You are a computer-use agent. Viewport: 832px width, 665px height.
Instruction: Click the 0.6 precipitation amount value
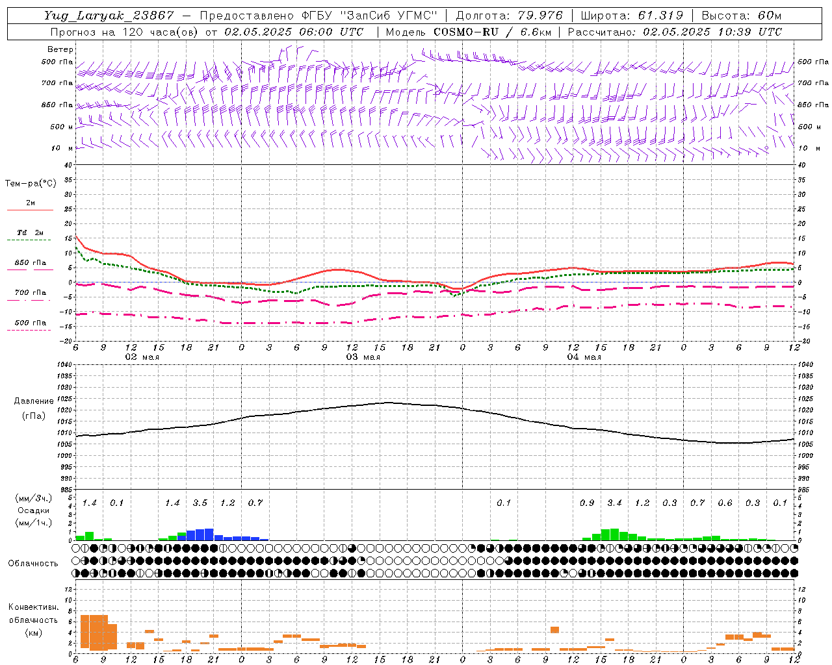coord(725,503)
